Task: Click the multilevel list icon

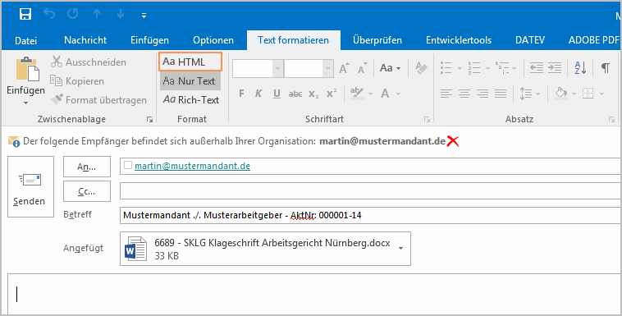Action: pos(502,68)
